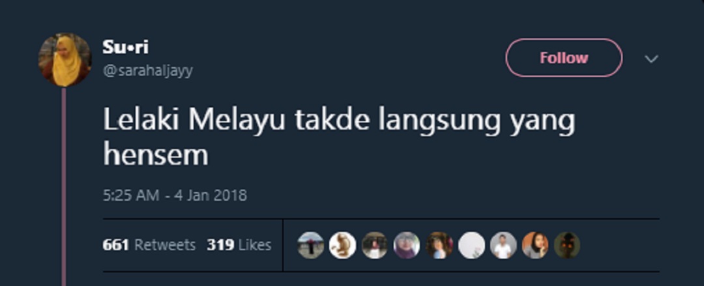Open third liker avatar with dark indoor photo
This screenshot has width=704, height=286.
[374, 245]
